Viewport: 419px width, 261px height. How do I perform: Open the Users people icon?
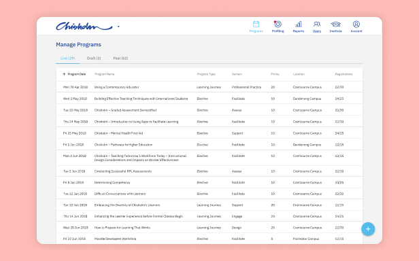click(317, 24)
